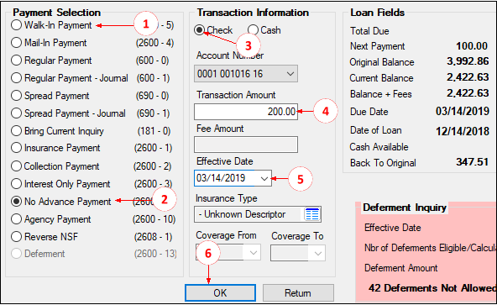The image size is (497, 305).
Task: Click the Deferment Inquiry Effective Date label
Action: point(393,228)
